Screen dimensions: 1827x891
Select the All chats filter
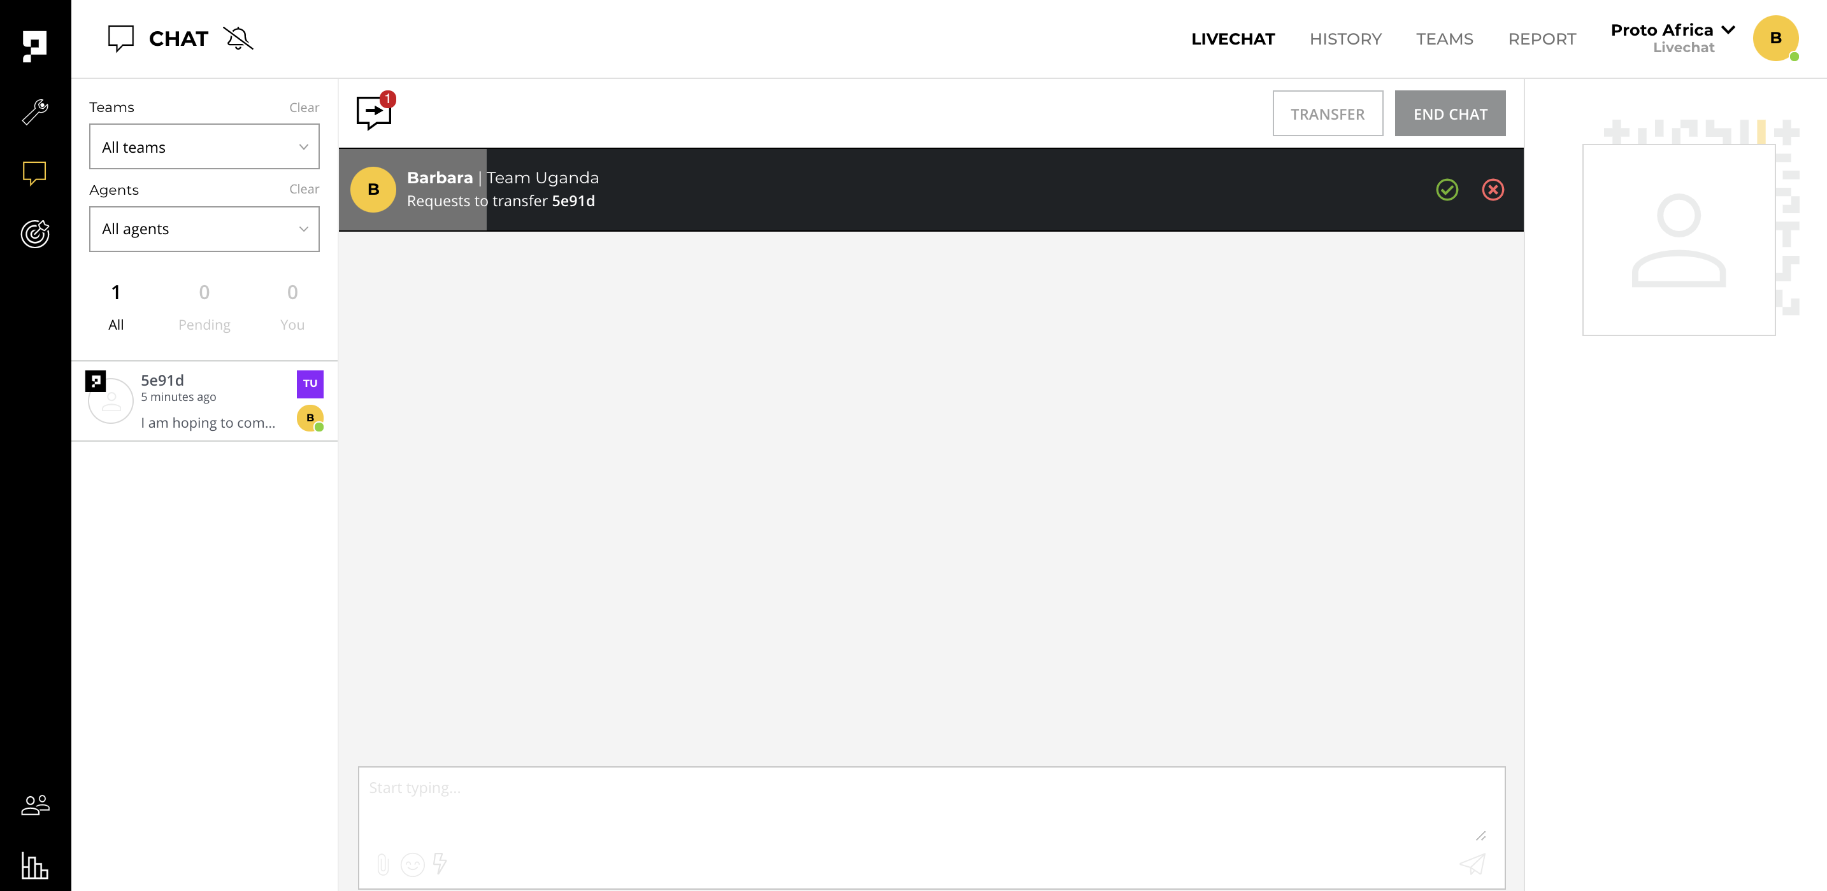tap(115, 307)
